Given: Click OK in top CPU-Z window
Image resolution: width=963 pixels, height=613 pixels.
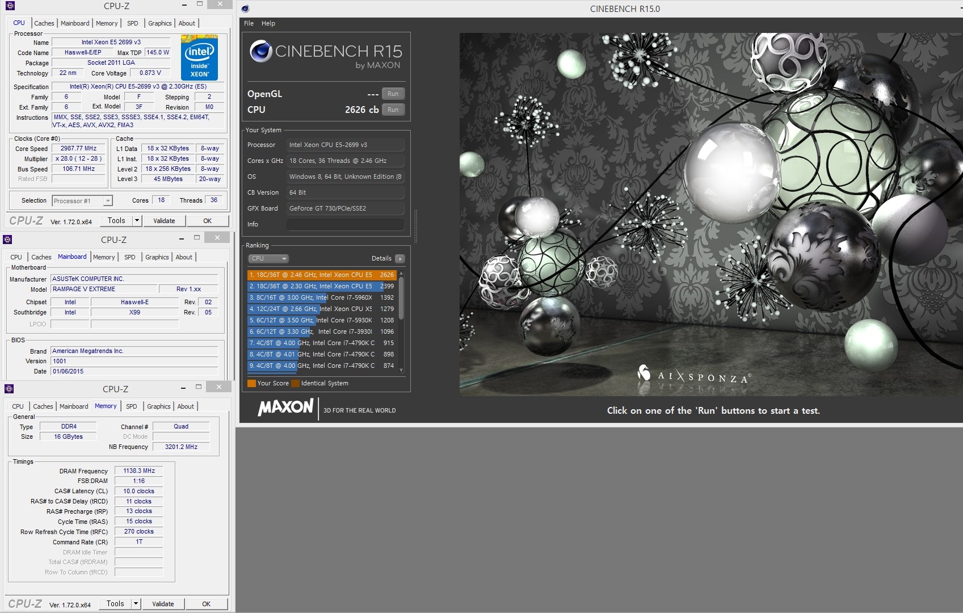Looking at the screenshot, I should (x=208, y=221).
